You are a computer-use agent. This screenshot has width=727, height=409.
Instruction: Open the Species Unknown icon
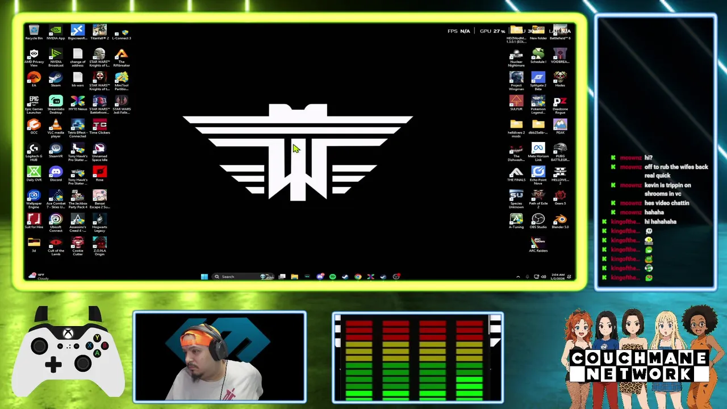pyautogui.click(x=516, y=199)
